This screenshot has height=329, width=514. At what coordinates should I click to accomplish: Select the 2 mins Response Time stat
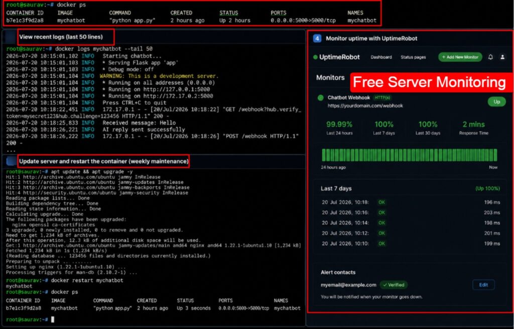click(474, 128)
